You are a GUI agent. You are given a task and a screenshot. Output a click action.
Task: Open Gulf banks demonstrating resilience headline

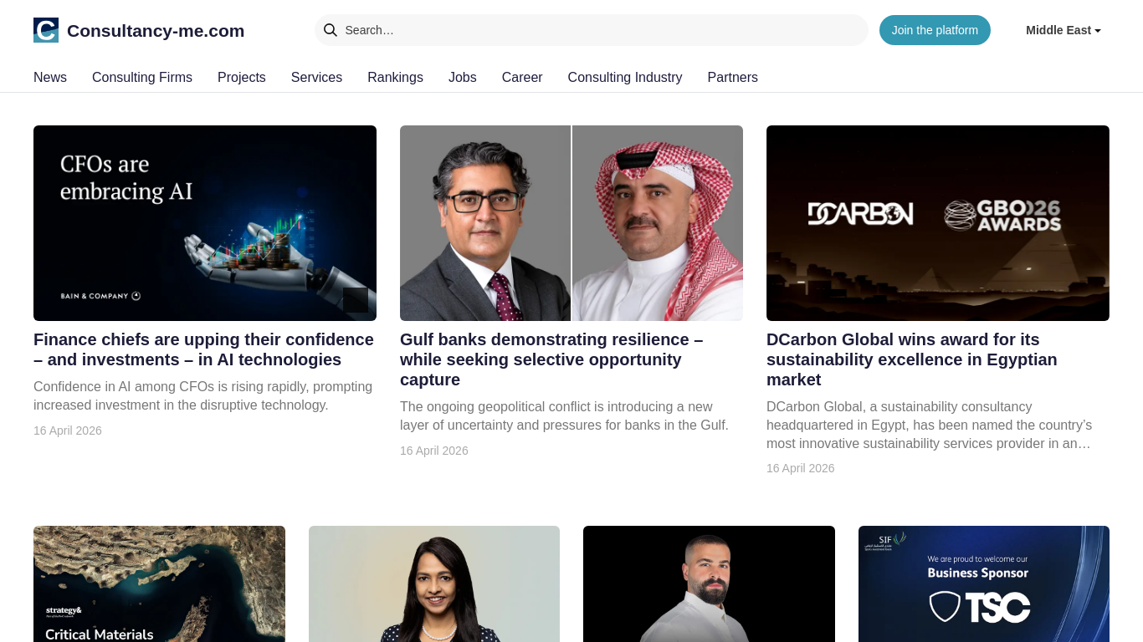(x=551, y=359)
